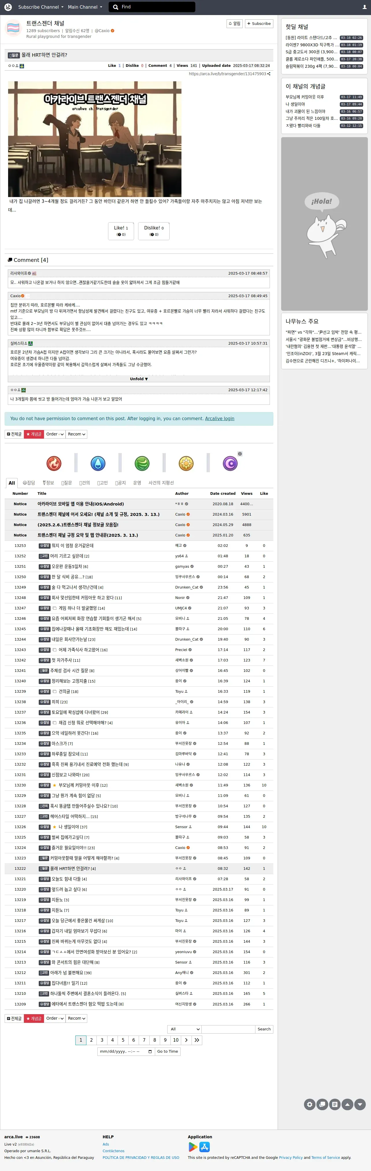
Task: Open the Google Play app icon
Action: [193, 1147]
